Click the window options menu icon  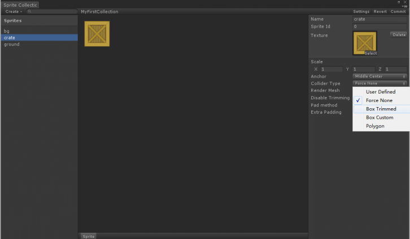click(x=404, y=6)
